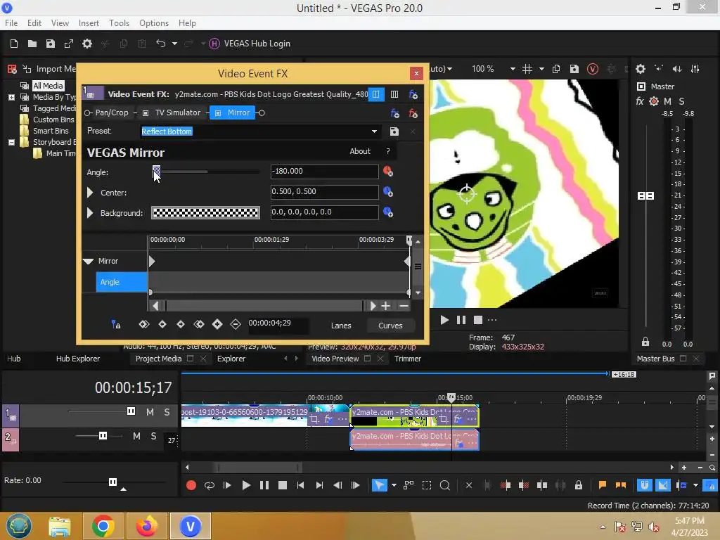
Task: Save preview snapshot to file
Action: pyautogui.click(x=574, y=69)
